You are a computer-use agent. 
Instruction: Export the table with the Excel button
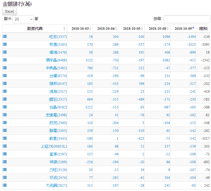(x=9, y=11)
